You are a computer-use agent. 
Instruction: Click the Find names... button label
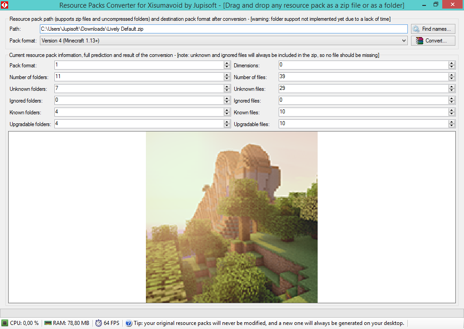click(436, 29)
